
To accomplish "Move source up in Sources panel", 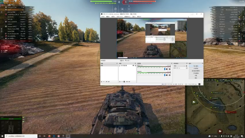I will (x=127, y=82).
